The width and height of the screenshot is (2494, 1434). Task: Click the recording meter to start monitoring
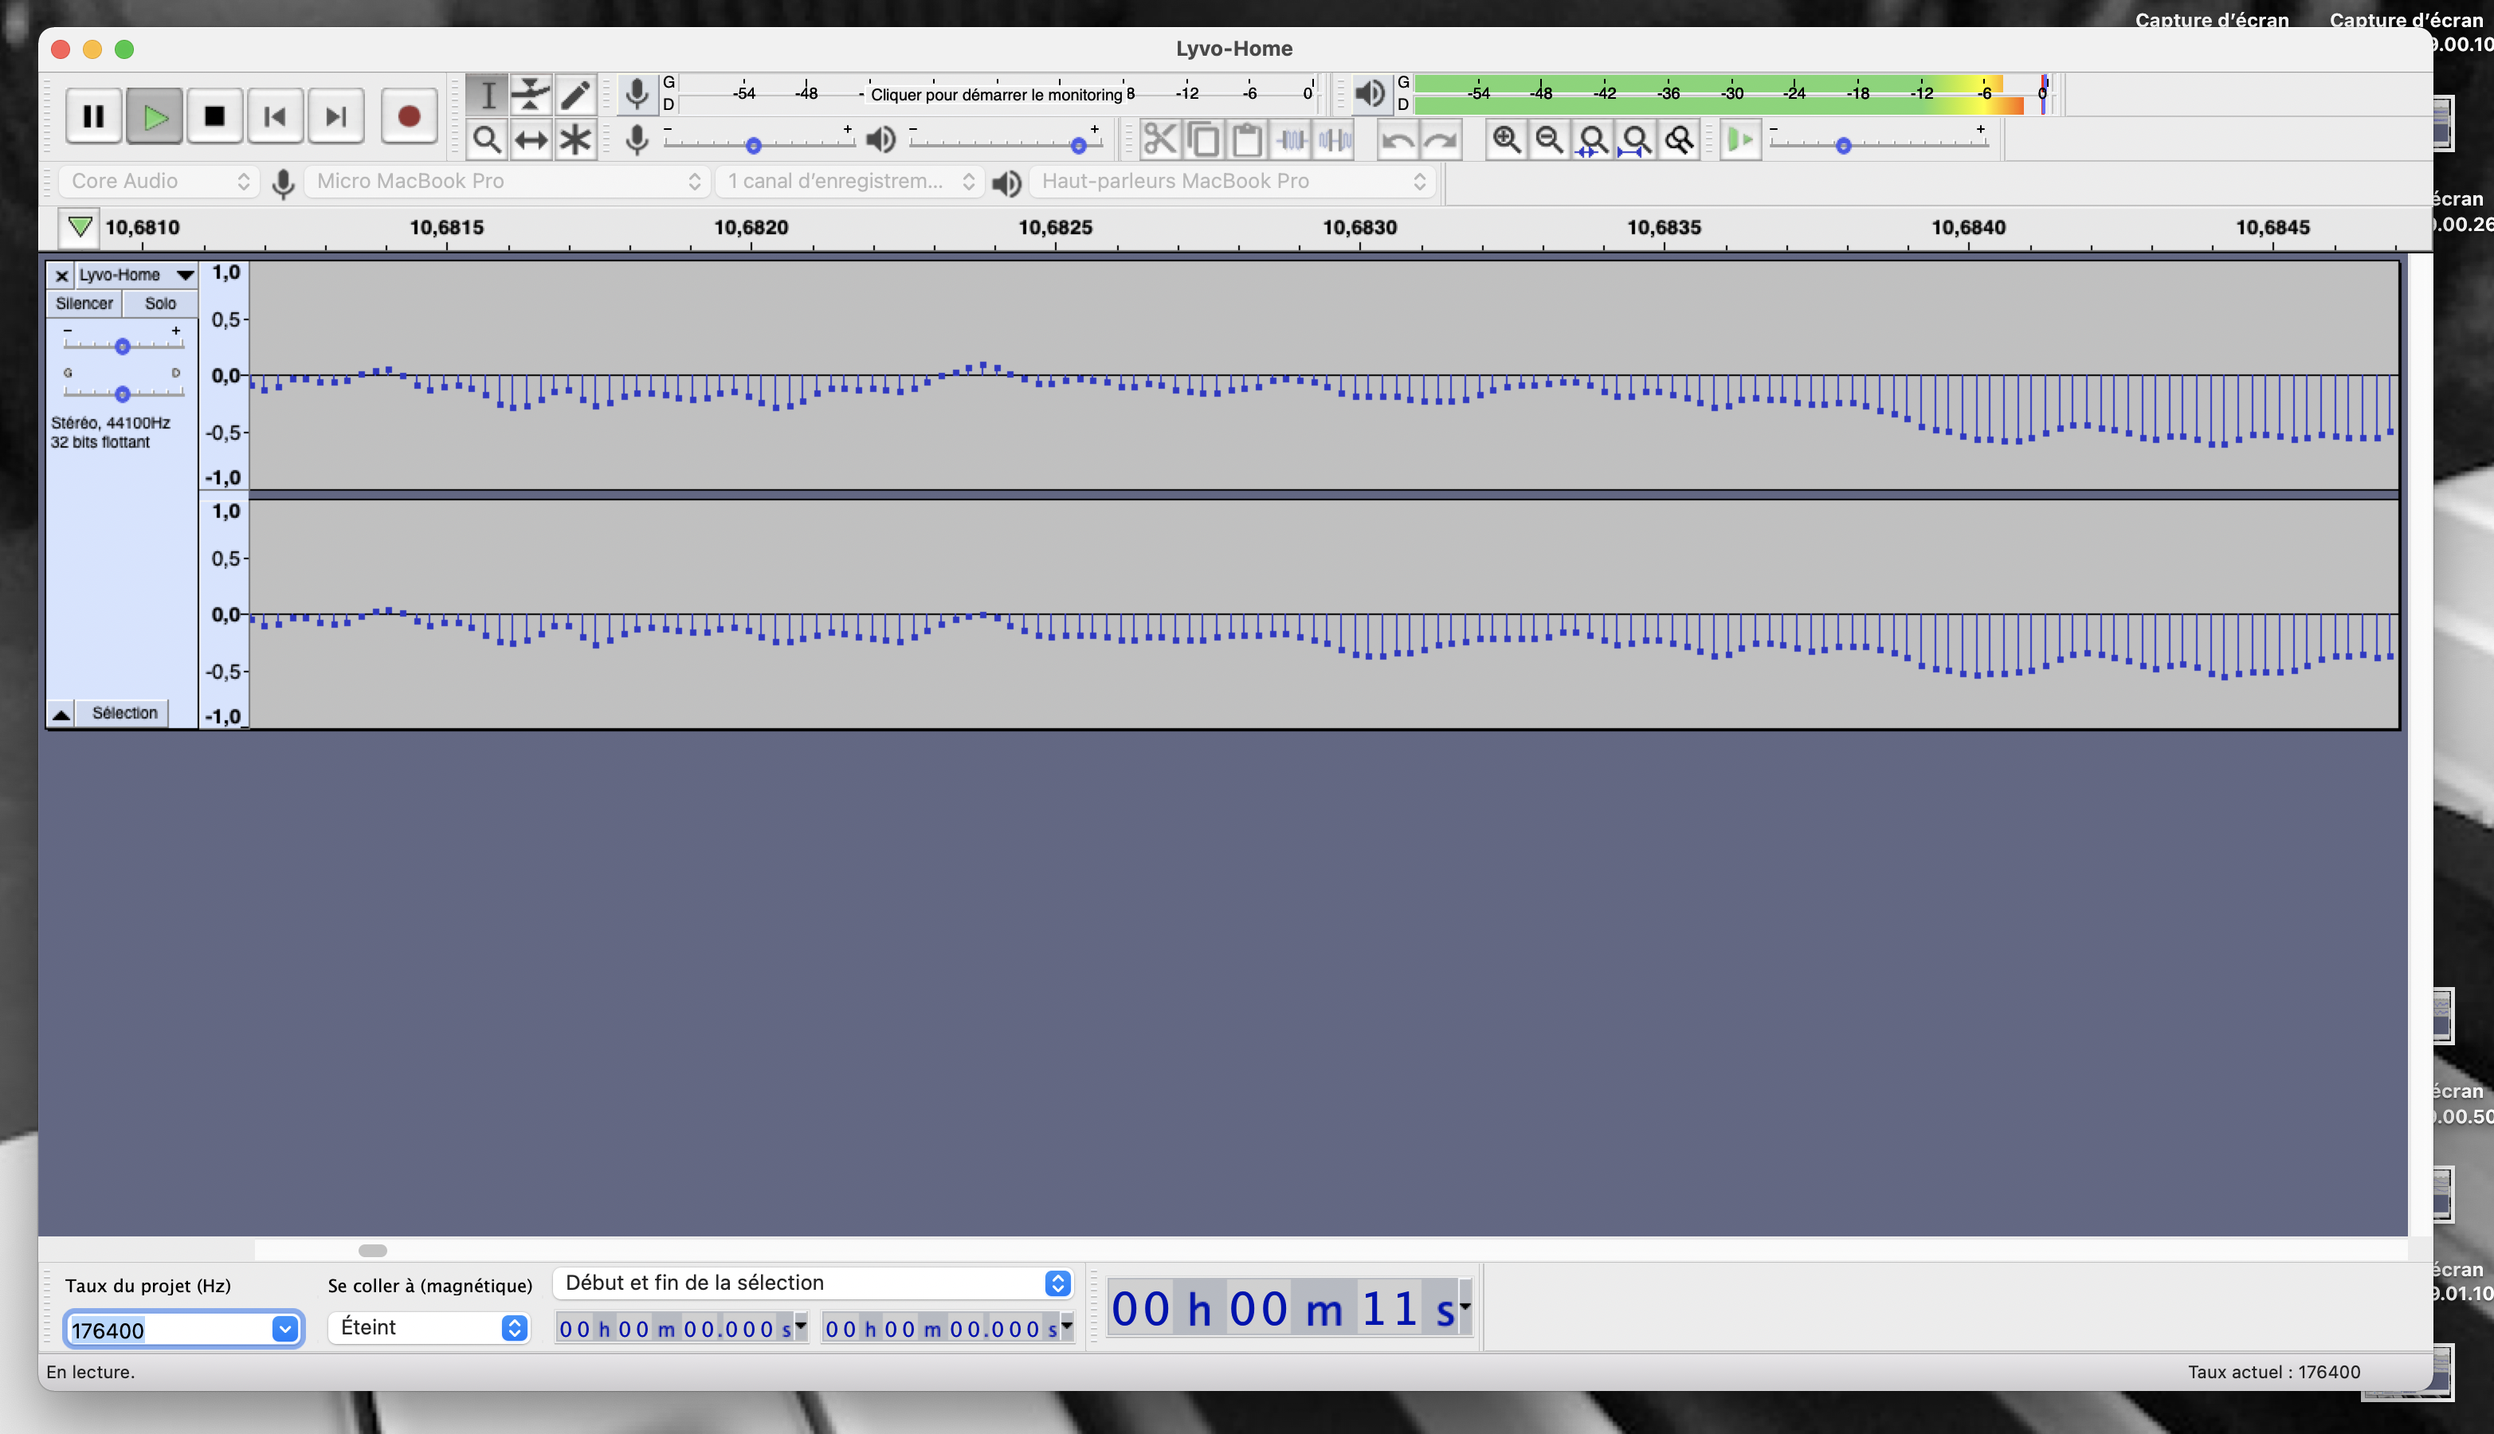(x=996, y=95)
